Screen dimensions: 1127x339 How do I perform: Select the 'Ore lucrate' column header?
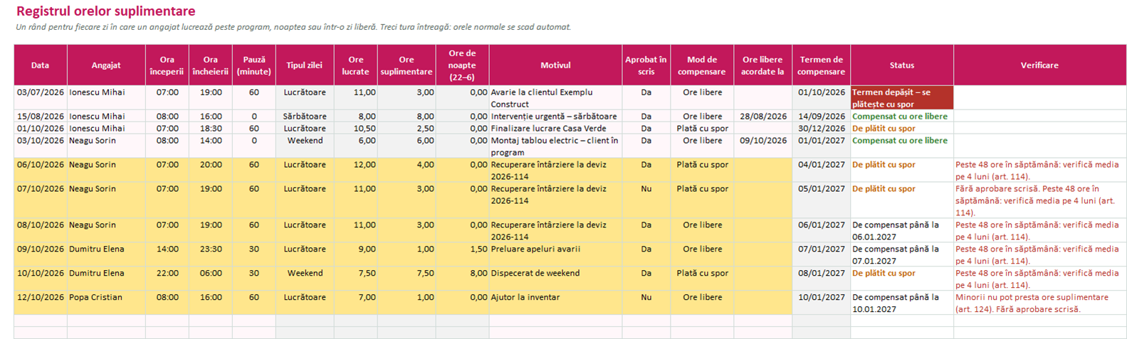click(356, 65)
